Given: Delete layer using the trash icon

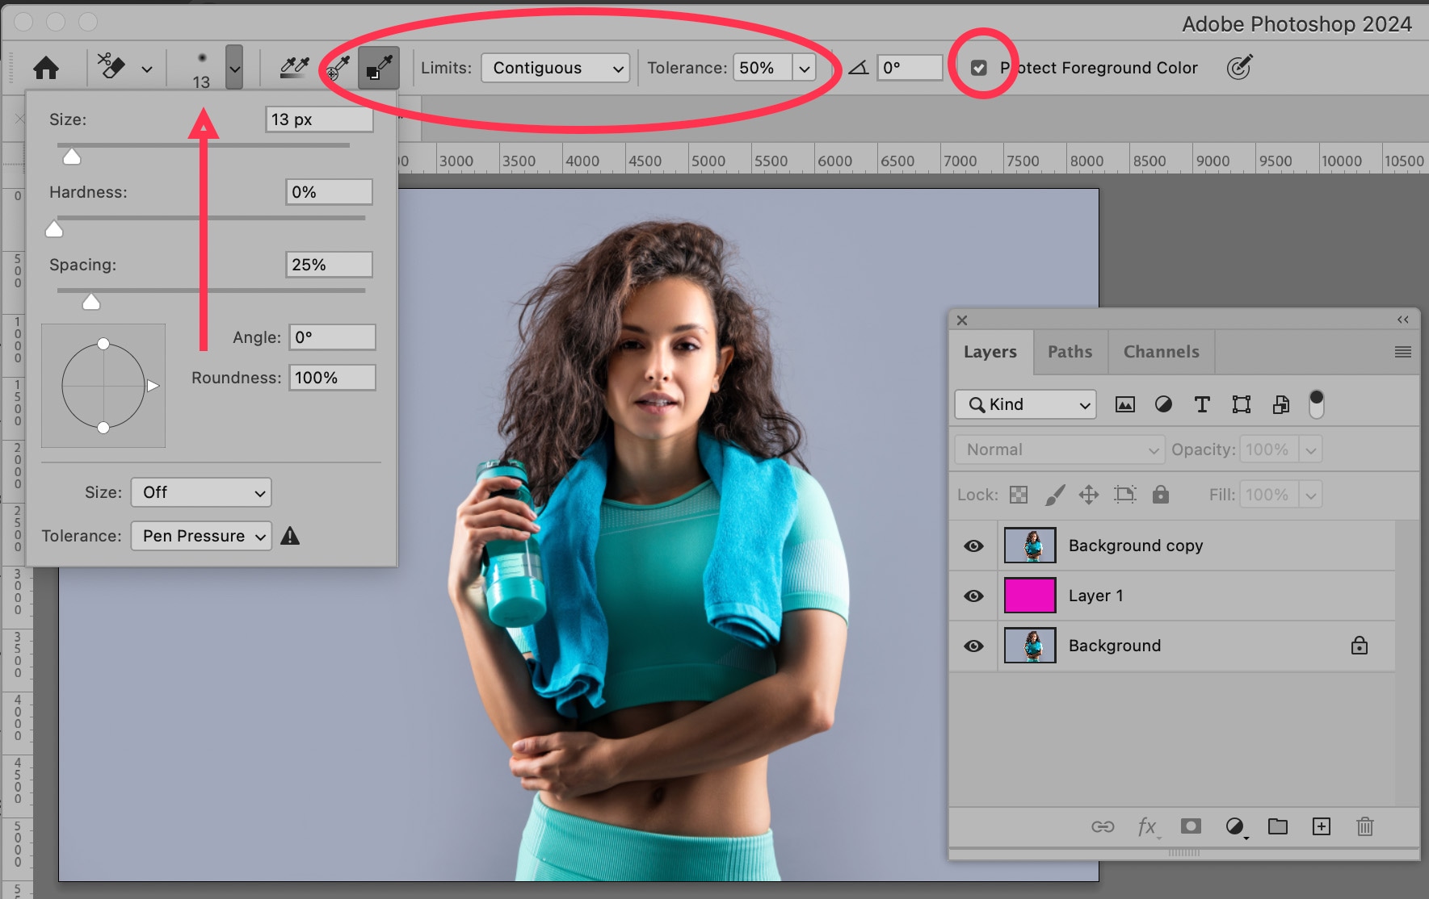Looking at the screenshot, I should [1364, 826].
